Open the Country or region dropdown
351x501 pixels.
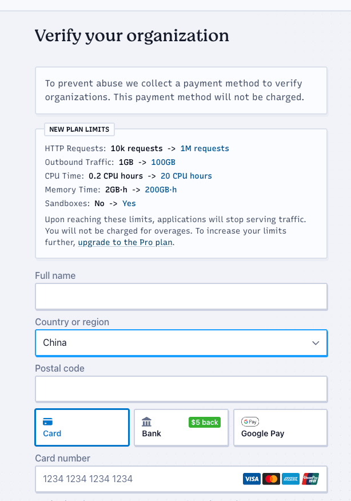tap(181, 343)
